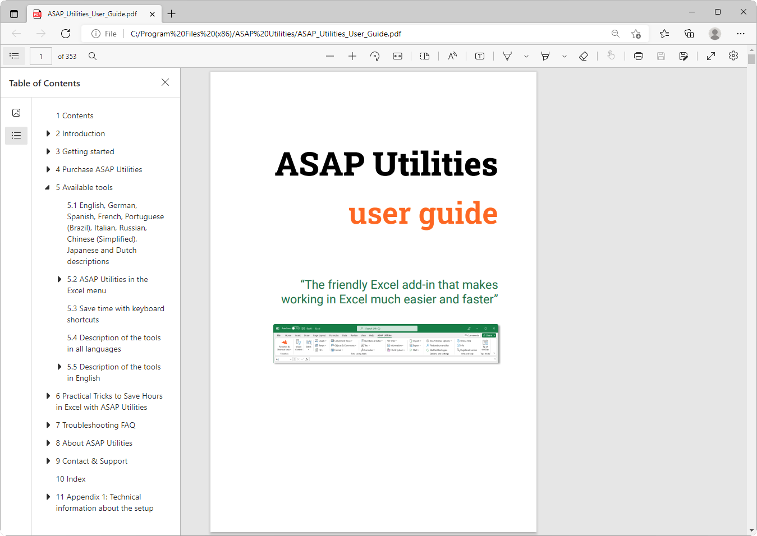Open the PDF search magnifier
Image resolution: width=757 pixels, height=536 pixels.
[x=93, y=56]
